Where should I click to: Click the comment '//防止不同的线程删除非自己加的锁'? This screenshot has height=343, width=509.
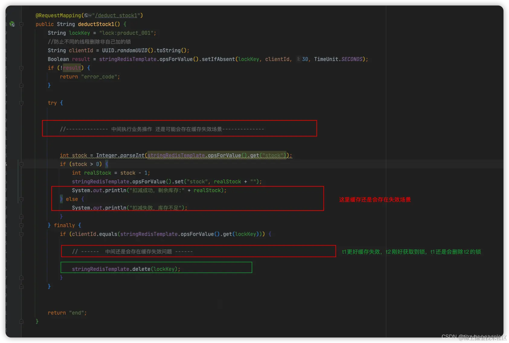tap(89, 42)
